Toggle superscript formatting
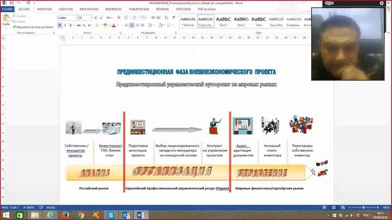The width and height of the screenshot is (392, 220). coord(89,25)
